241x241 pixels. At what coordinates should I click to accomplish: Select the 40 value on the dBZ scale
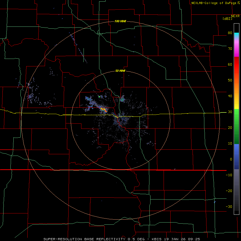pyautogui.click(x=230, y=96)
